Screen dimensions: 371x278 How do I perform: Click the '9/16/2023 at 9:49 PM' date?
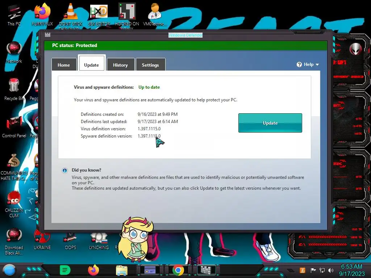click(x=158, y=114)
